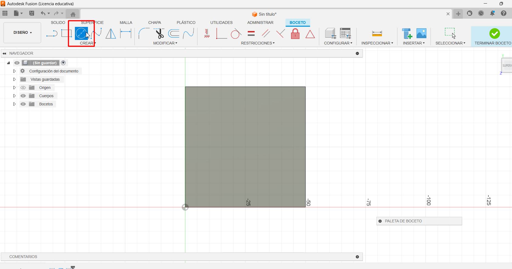The width and height of the screenshot is (512, 269).
Task: Activate the (Sin guardar) component radio button
Action: [63, 63]
